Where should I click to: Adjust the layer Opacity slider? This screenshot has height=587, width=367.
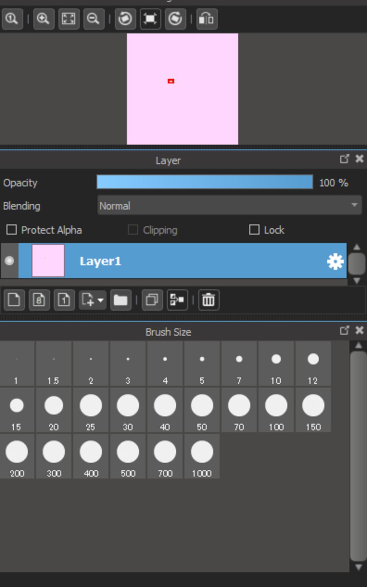click(x=205, y=182)
